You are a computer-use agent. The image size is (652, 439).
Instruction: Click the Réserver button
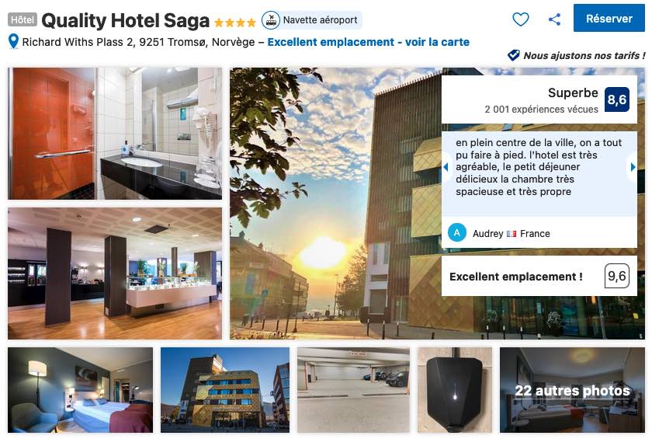tap(609, 19)
